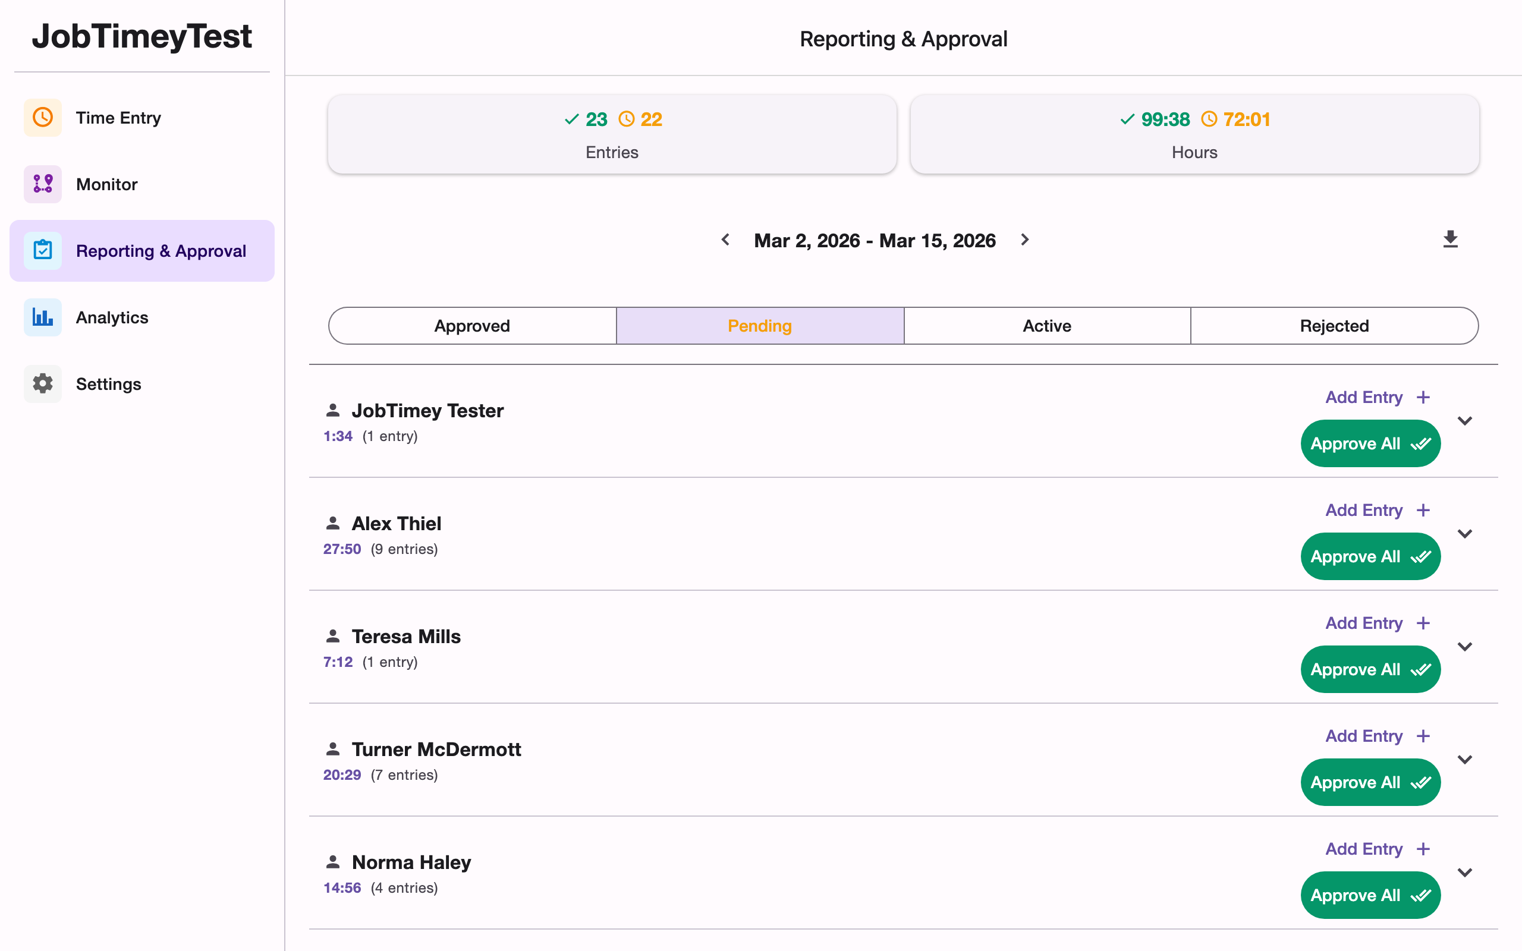Open the Analytics bar chart icon

pos(42,317)
